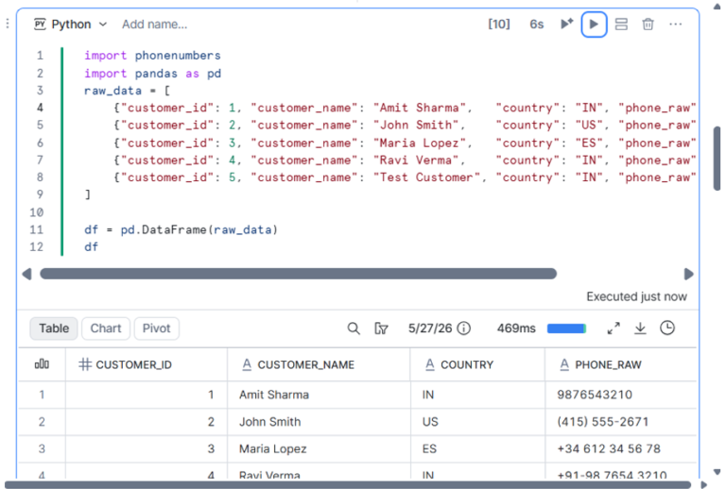Select phone cell (415) 555-2671

pos(620,422)
